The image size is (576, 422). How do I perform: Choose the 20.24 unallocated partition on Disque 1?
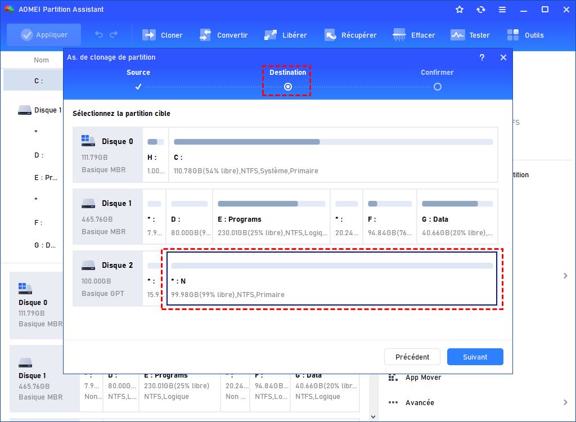346,217
